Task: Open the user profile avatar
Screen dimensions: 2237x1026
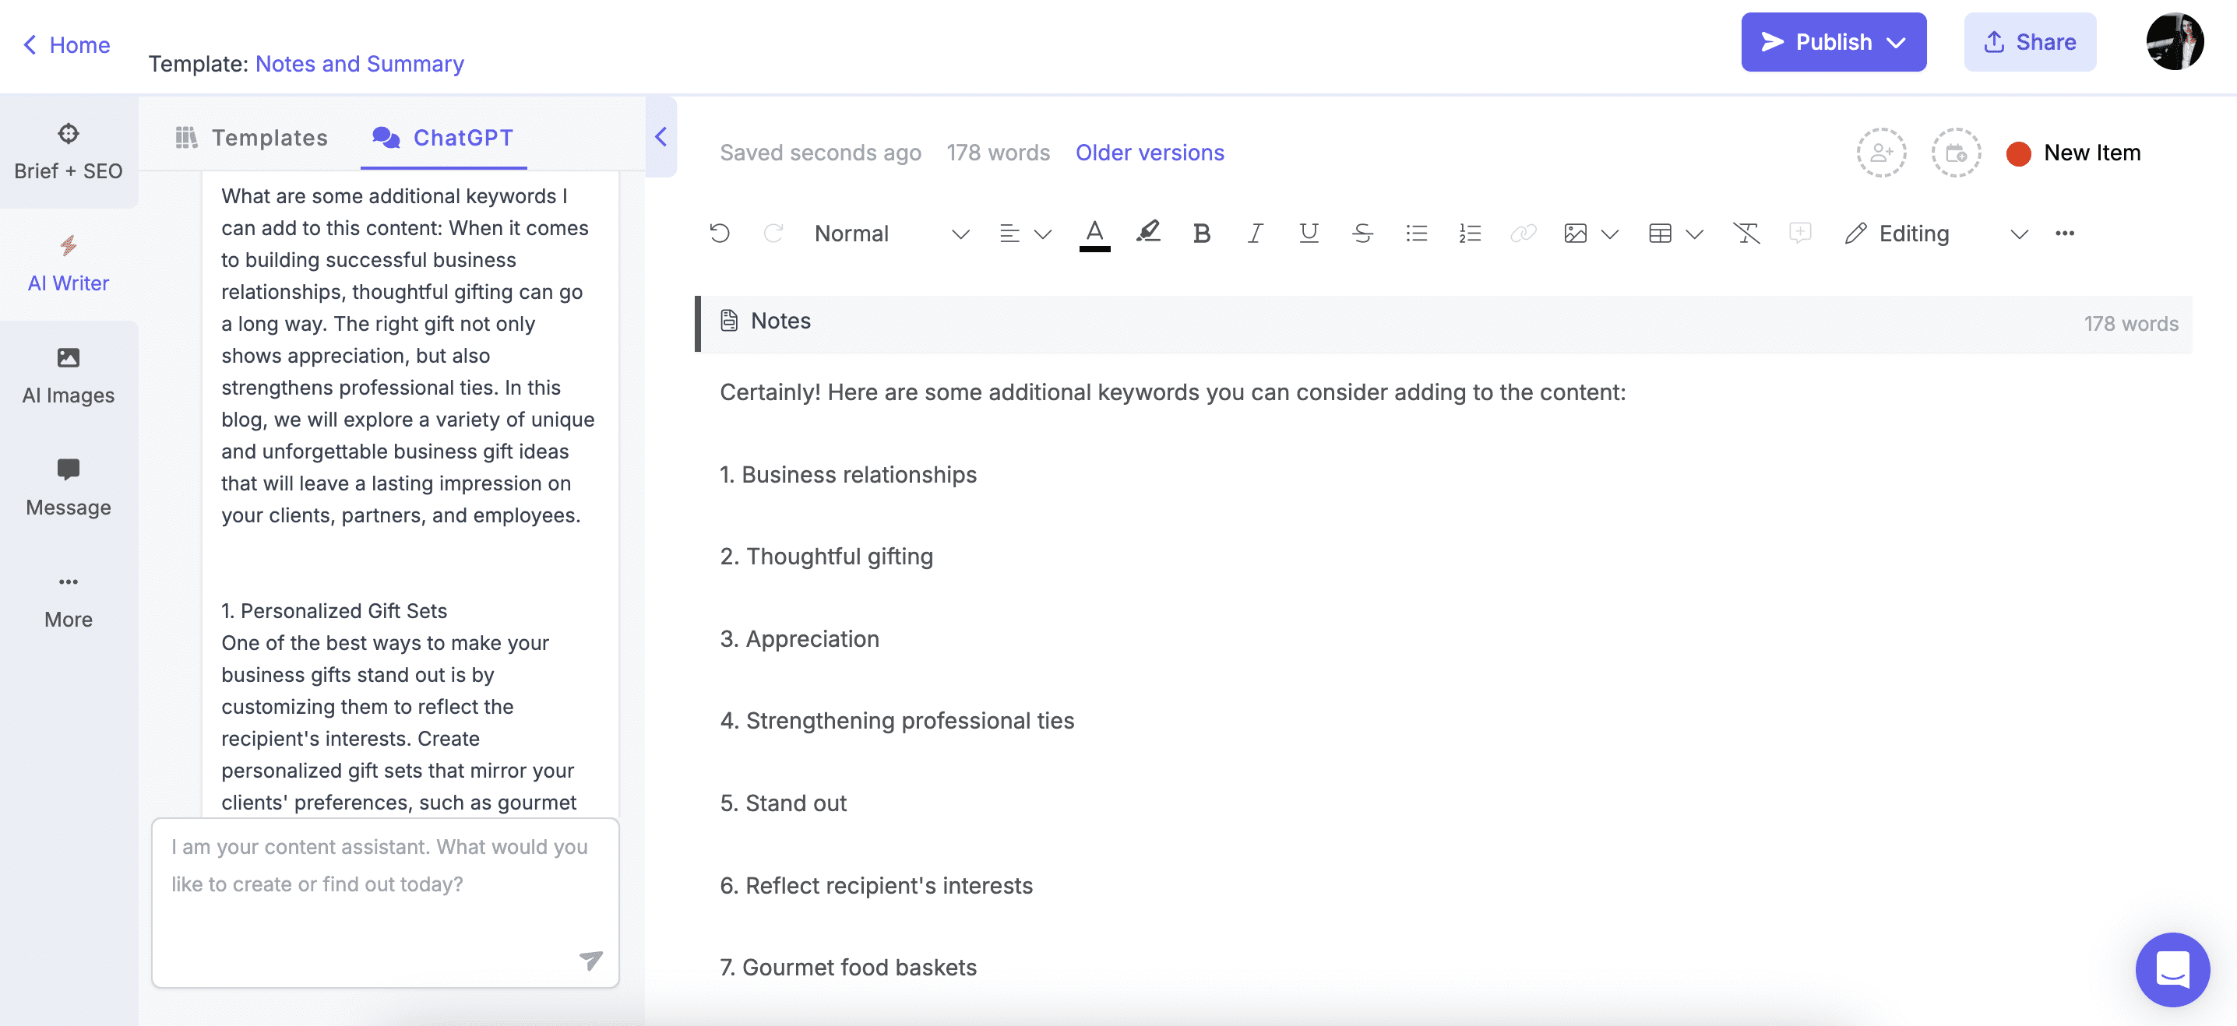Action: click(x=2175, y=40)
